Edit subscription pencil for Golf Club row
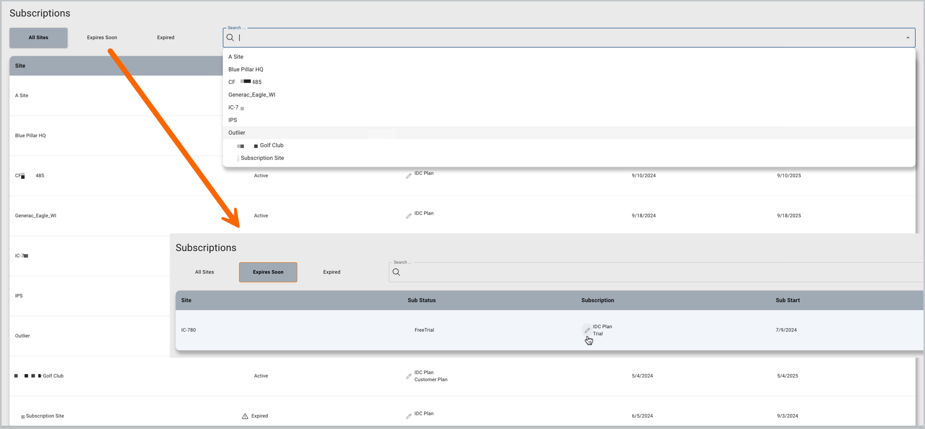 click(409, 376)
